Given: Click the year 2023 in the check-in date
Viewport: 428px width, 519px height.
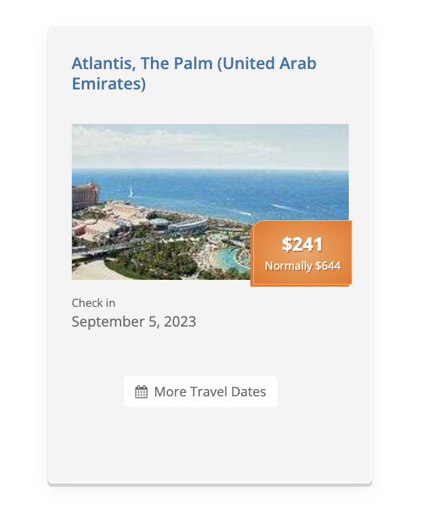Looking at the screenshot, I should coord(180,322).
